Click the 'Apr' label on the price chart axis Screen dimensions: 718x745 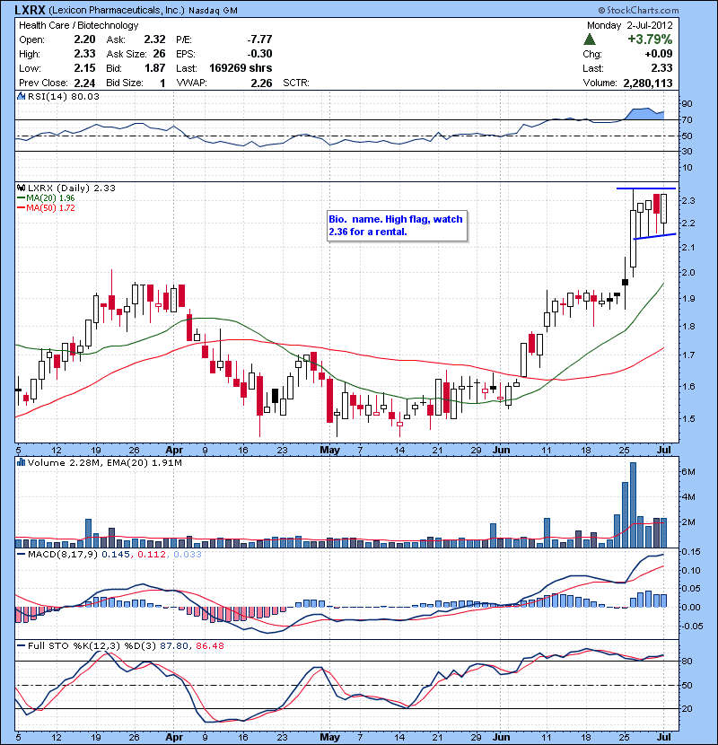(174, 450)
